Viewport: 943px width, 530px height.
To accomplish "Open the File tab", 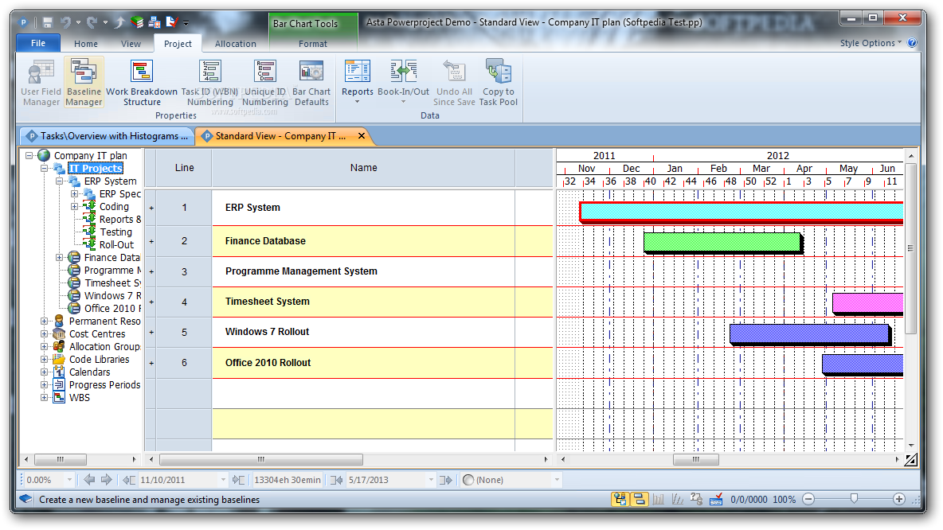I will [x=38, y=43].
